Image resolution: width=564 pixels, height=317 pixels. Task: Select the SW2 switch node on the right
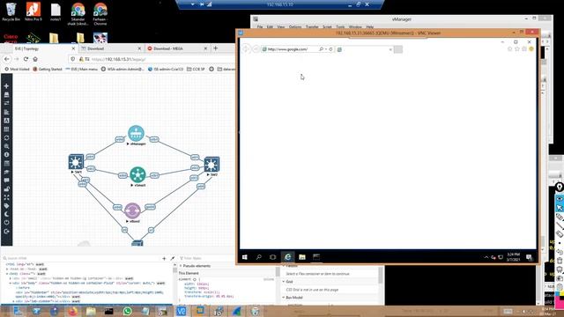click(211, 165)
